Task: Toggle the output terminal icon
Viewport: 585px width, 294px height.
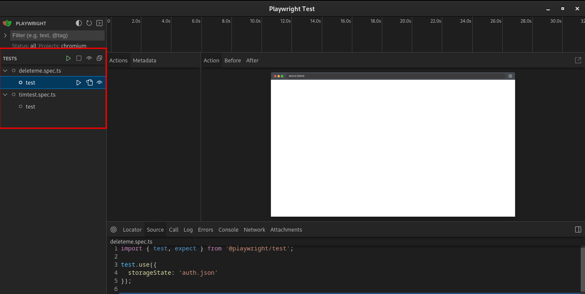Action: (x=99, y=23)
